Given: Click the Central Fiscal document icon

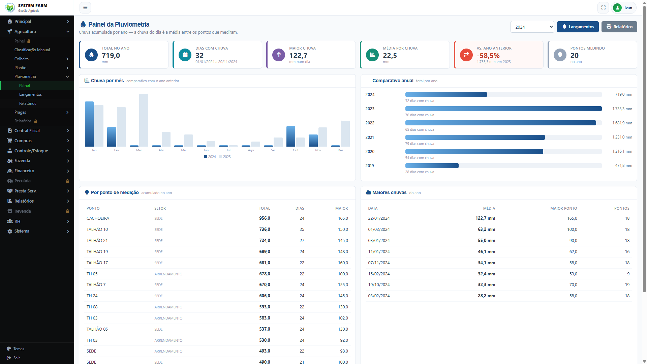Looking at the screenshot, I should tap(10, 130).
